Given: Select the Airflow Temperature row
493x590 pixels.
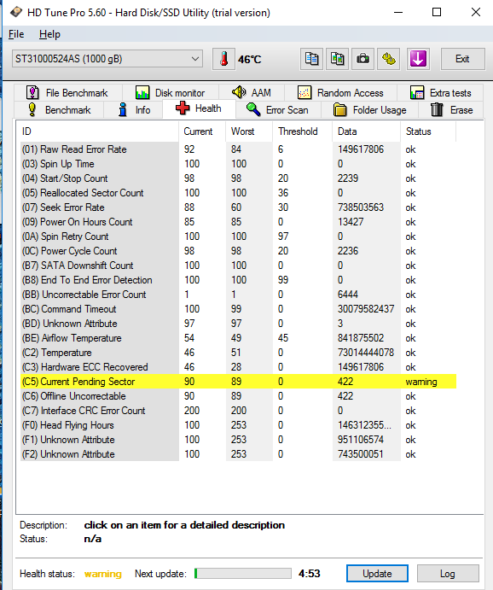Looking at the screenshot, I should point(238,338).
